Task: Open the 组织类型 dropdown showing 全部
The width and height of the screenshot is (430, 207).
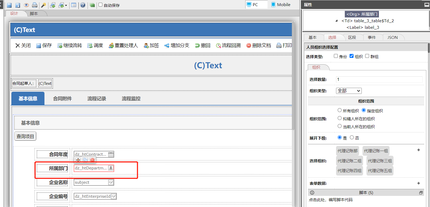Action: pyautogui.click(x=349, y=91)
